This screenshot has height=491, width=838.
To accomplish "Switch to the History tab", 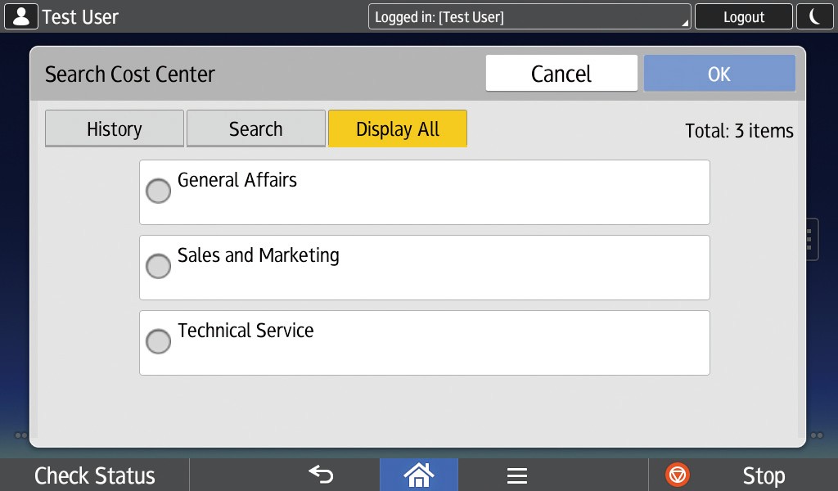I will (114, 129).
